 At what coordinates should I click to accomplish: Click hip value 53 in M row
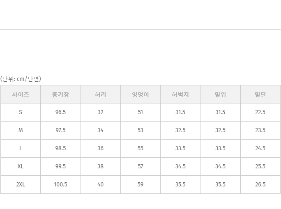(140, 130)
